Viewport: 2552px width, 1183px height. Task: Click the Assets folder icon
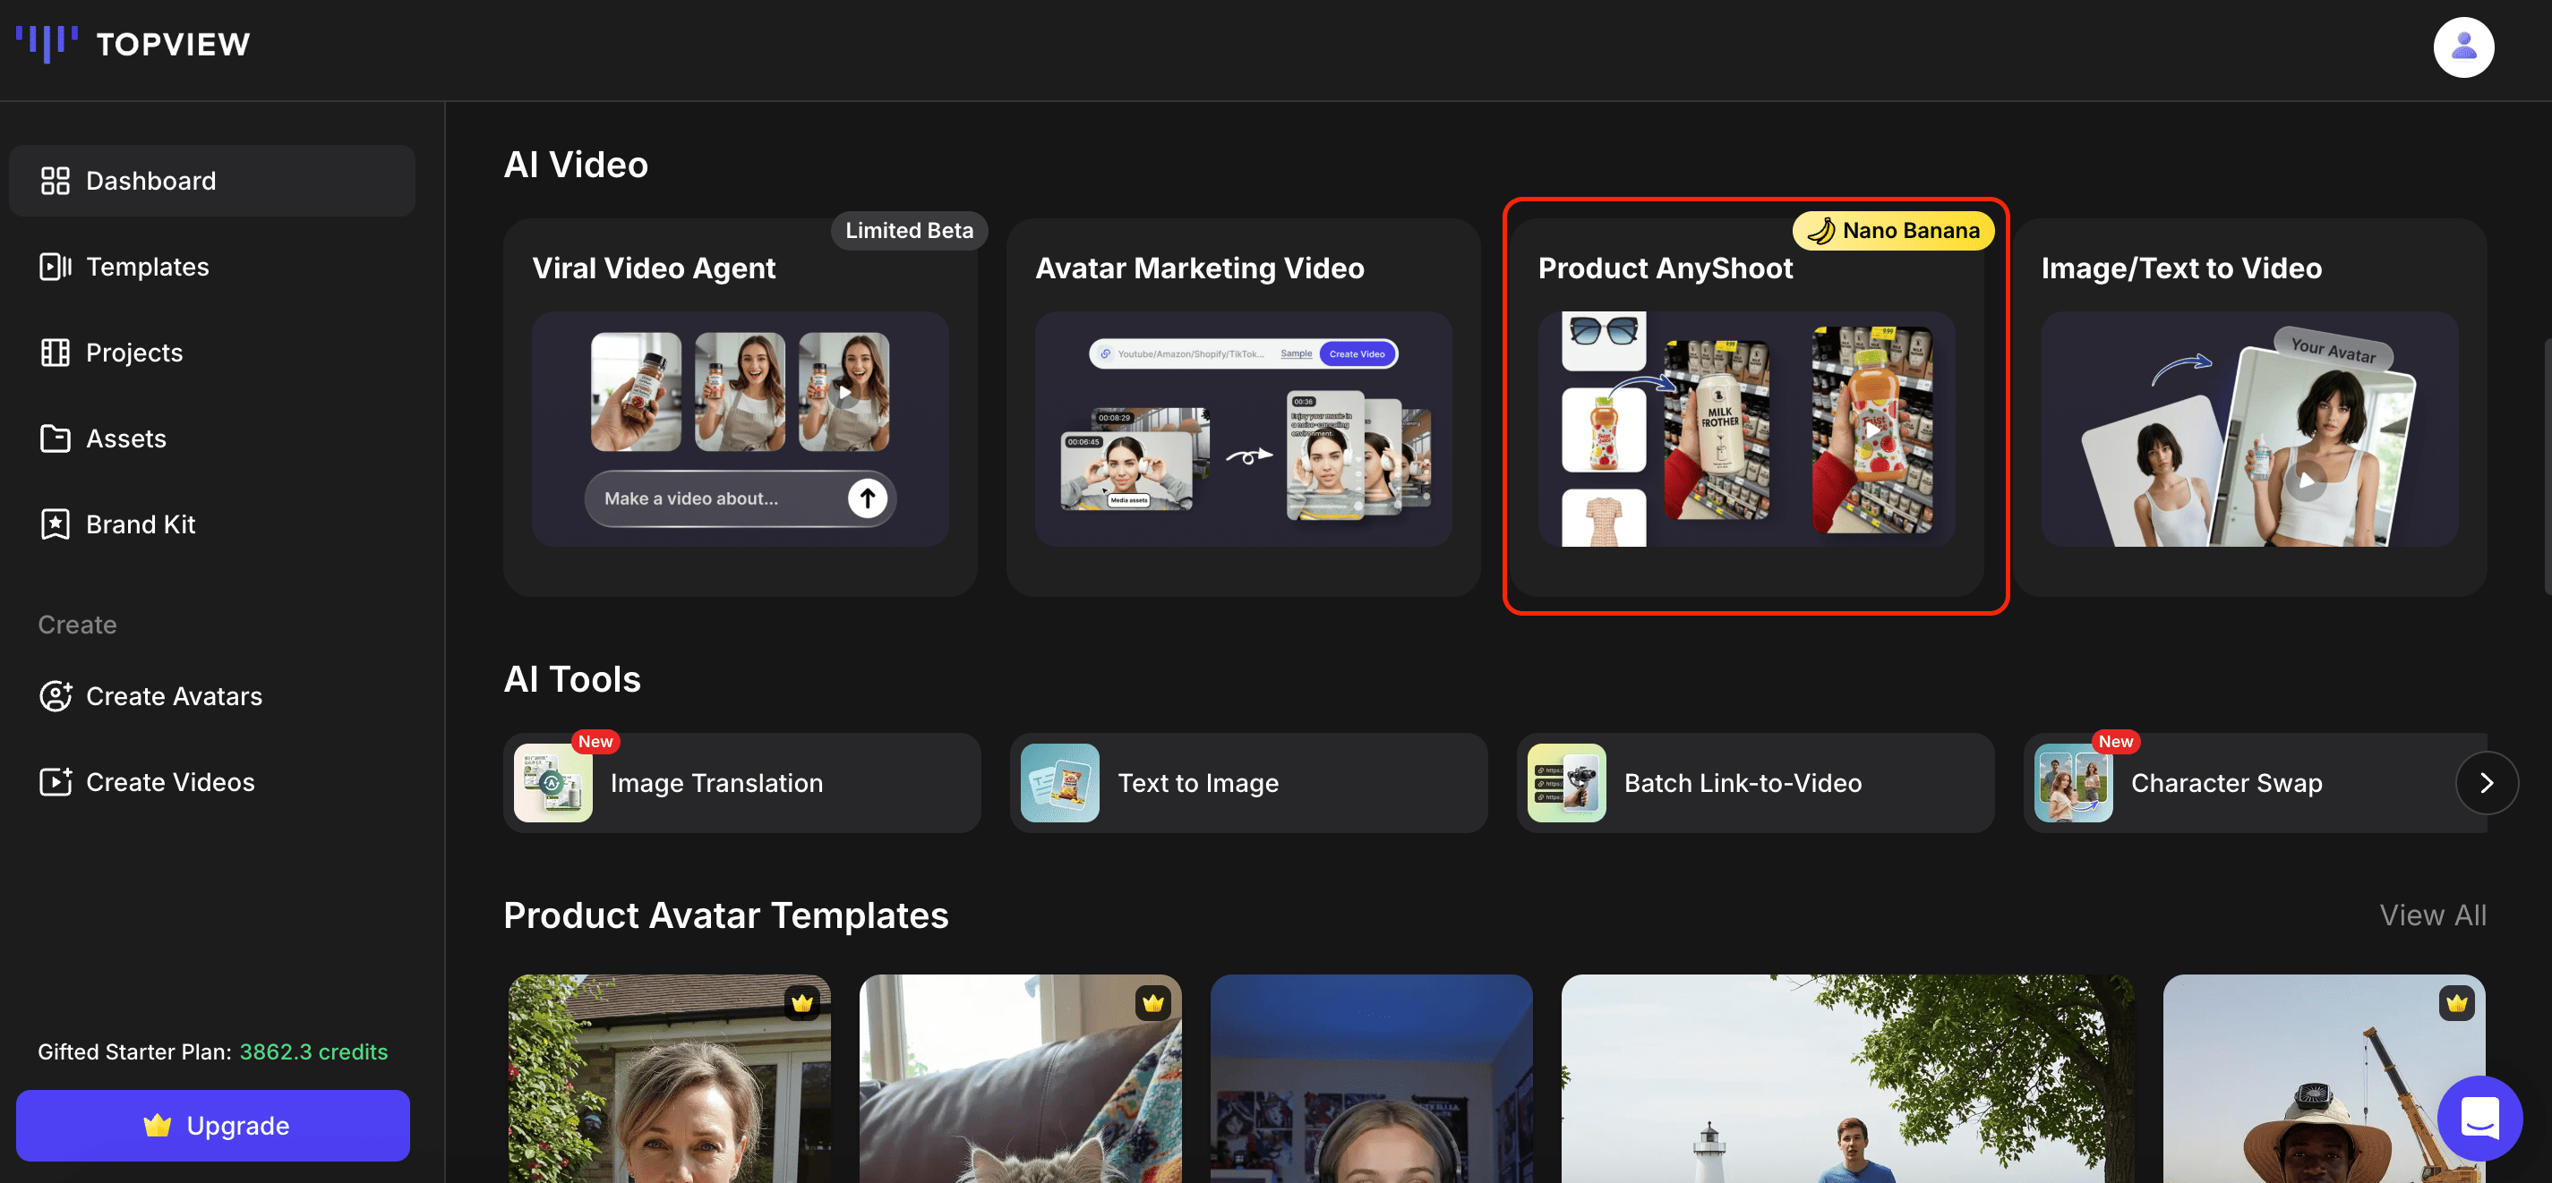tap(56, 438)
